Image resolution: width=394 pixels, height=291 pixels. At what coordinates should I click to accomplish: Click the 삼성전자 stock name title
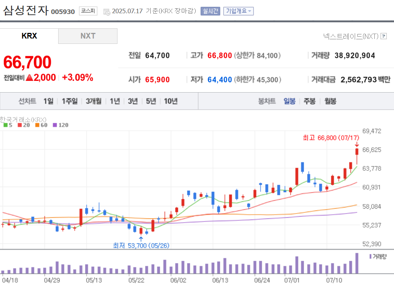point(26,11)
